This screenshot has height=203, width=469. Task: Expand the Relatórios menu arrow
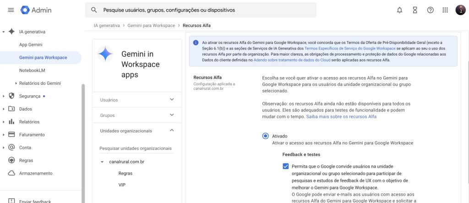tap(3, 122)
